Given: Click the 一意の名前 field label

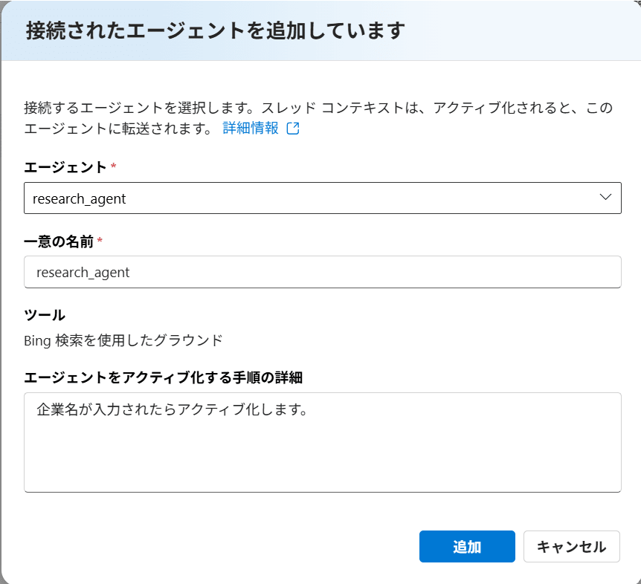Looking at the screenshot, I should pyautogui.click(x=59, y=241).
